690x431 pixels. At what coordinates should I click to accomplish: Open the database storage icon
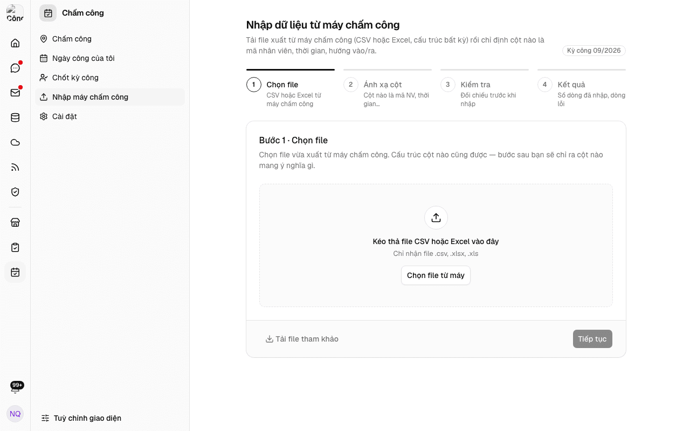pyautogui.click(x=15, y=117)
